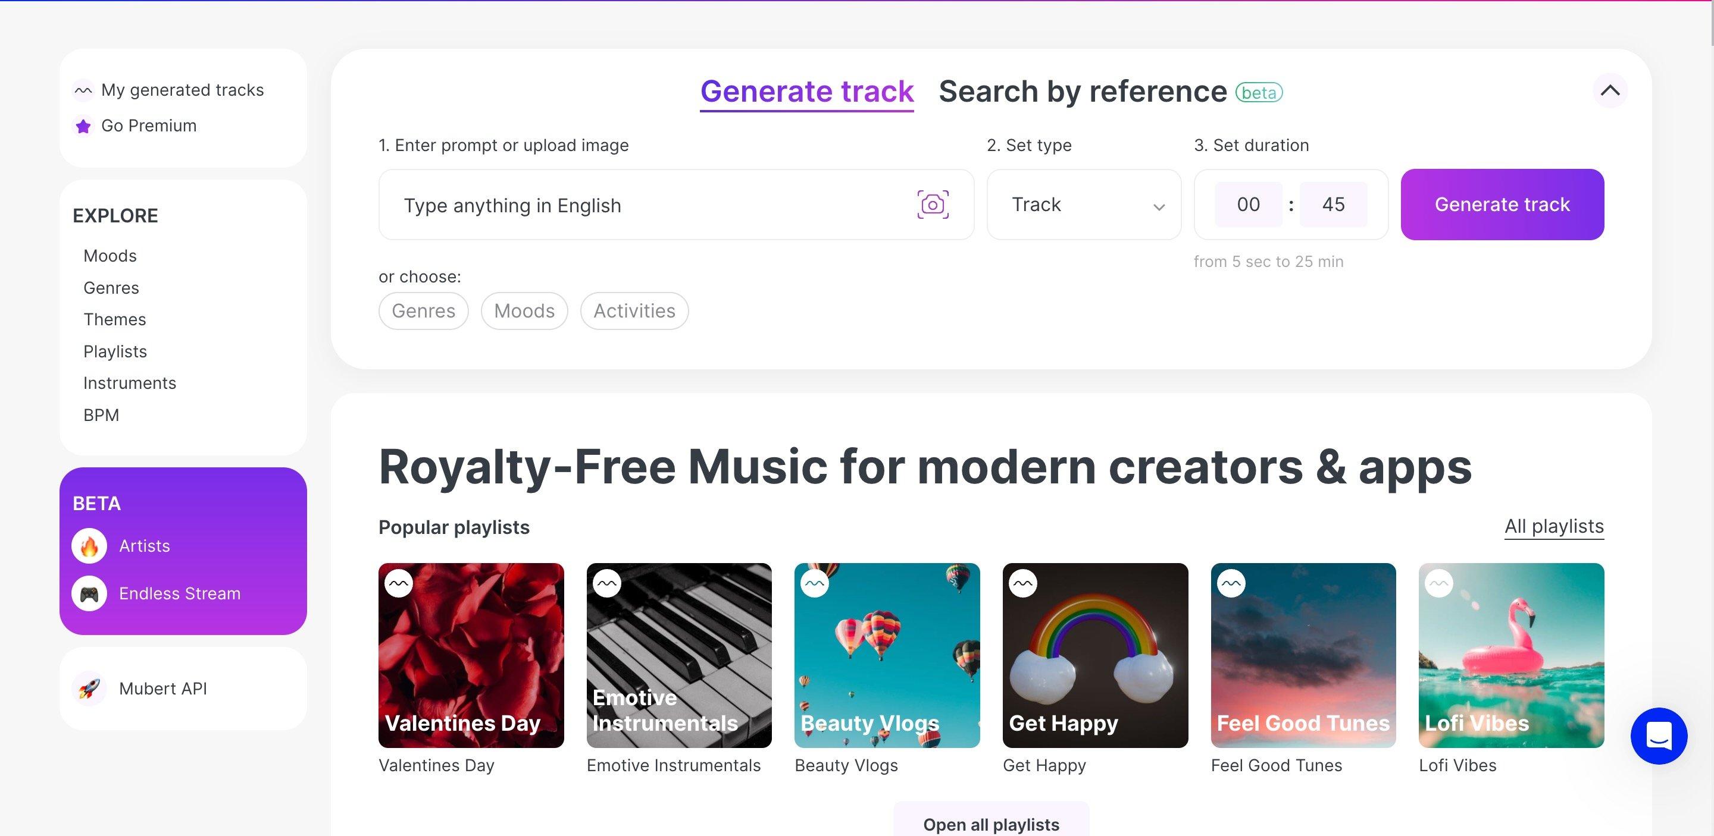Select the Activities chip under or choose
Image resolution: width=1714 pixels, height=836 pixels.
(x=634, y=310)
